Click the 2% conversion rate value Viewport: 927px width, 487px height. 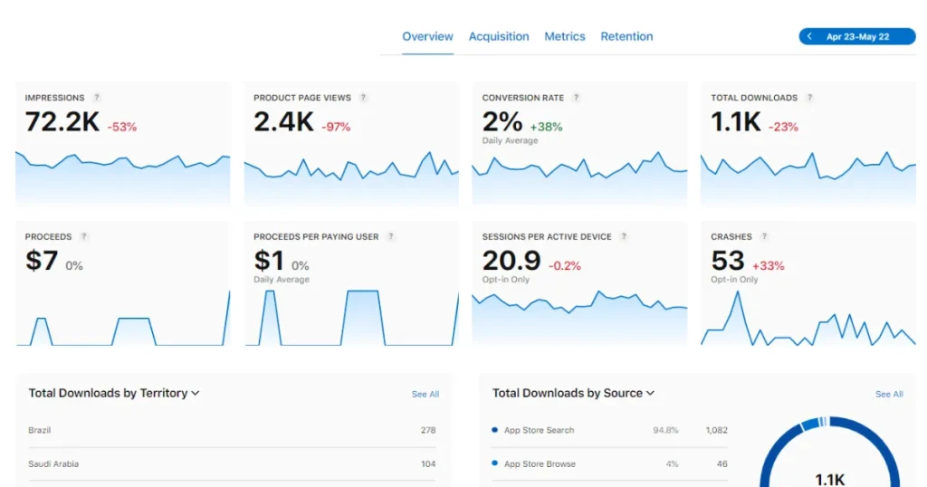502,122
